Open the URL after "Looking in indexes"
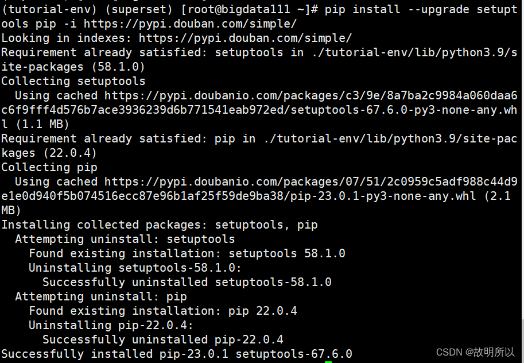The image size is (524, 363). pyautogui.click(x=245, y=38)
